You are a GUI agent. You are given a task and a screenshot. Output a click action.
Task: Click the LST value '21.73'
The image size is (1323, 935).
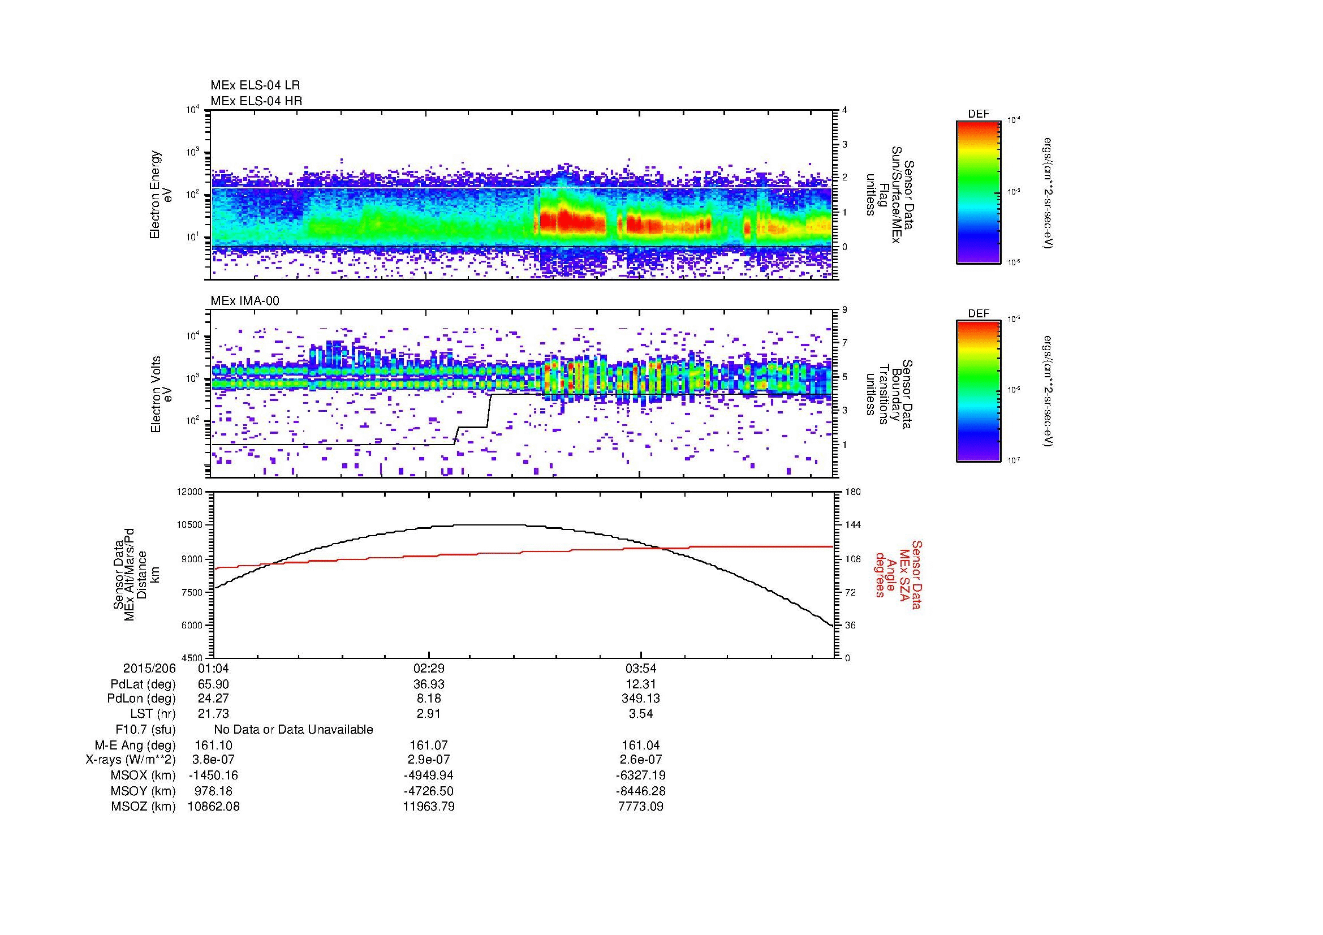pos(213,714)
